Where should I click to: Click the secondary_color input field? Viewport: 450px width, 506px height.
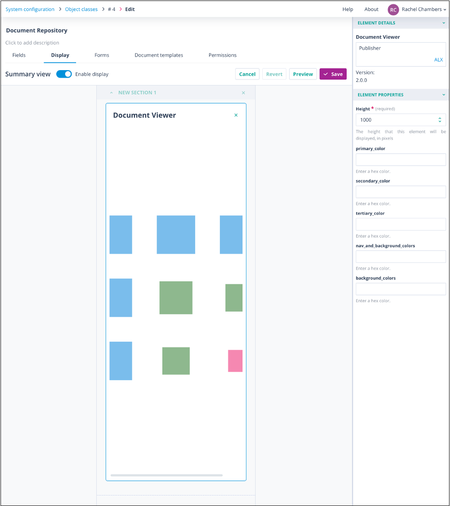[401, 192]
